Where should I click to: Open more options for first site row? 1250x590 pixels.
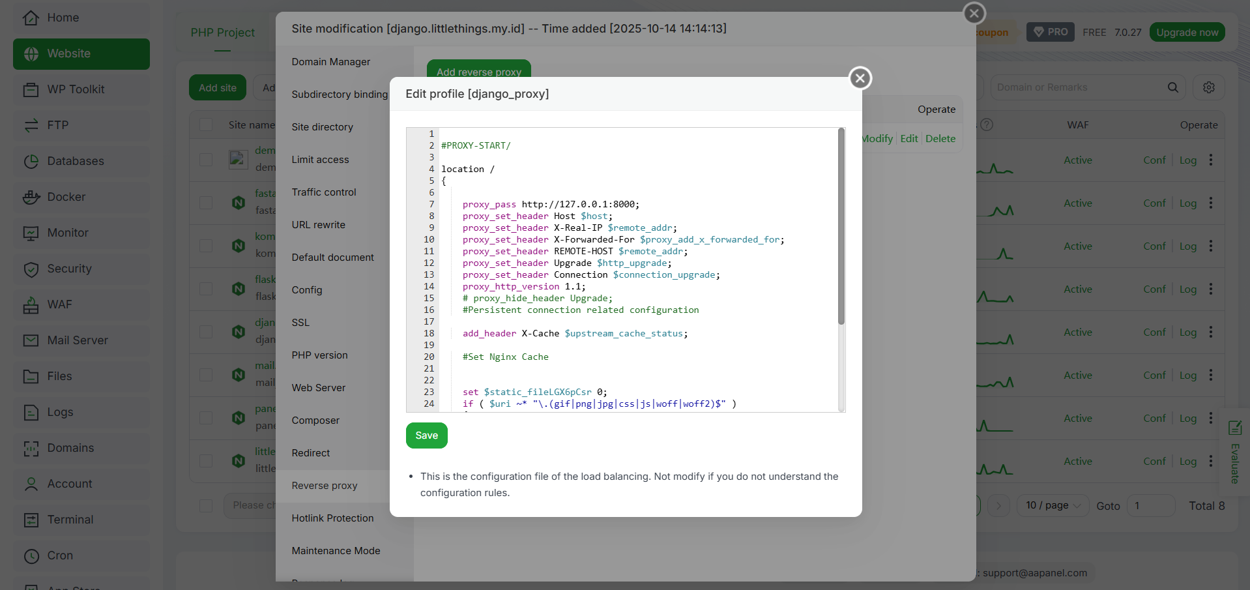point(1211,160)
